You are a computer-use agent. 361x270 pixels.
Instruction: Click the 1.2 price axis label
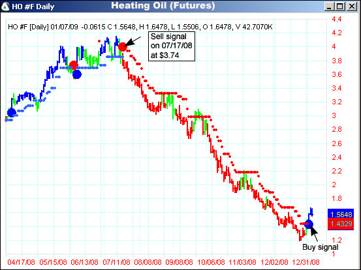pyautogui.click(x=337, y=240)
